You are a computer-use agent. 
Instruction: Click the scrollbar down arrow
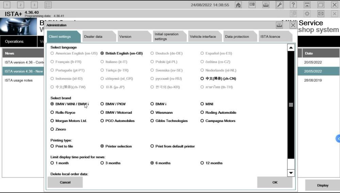pos(291,173)
